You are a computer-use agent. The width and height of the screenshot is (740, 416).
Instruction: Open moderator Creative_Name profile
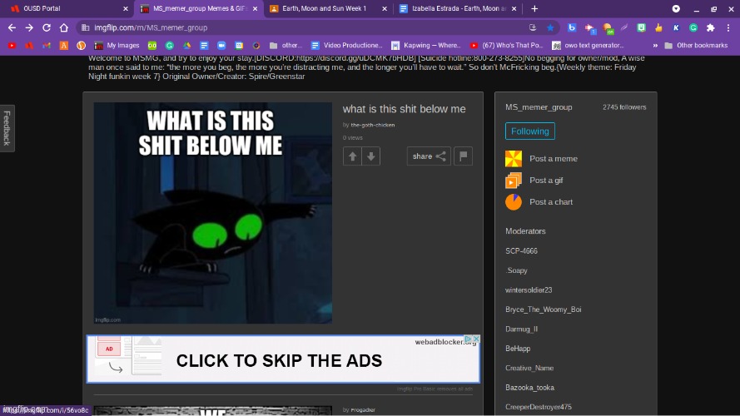click(529, 368)
